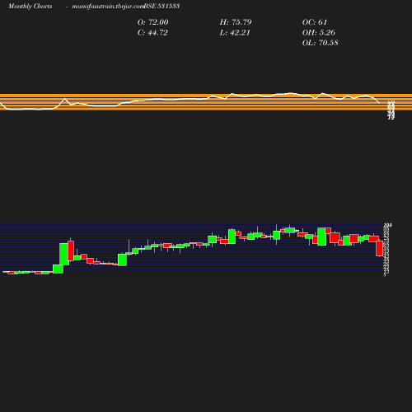The width and height of the screenshot is (412, 412).
Task: Click the 'OH: 5.26' reading
Action: (319, 33)
